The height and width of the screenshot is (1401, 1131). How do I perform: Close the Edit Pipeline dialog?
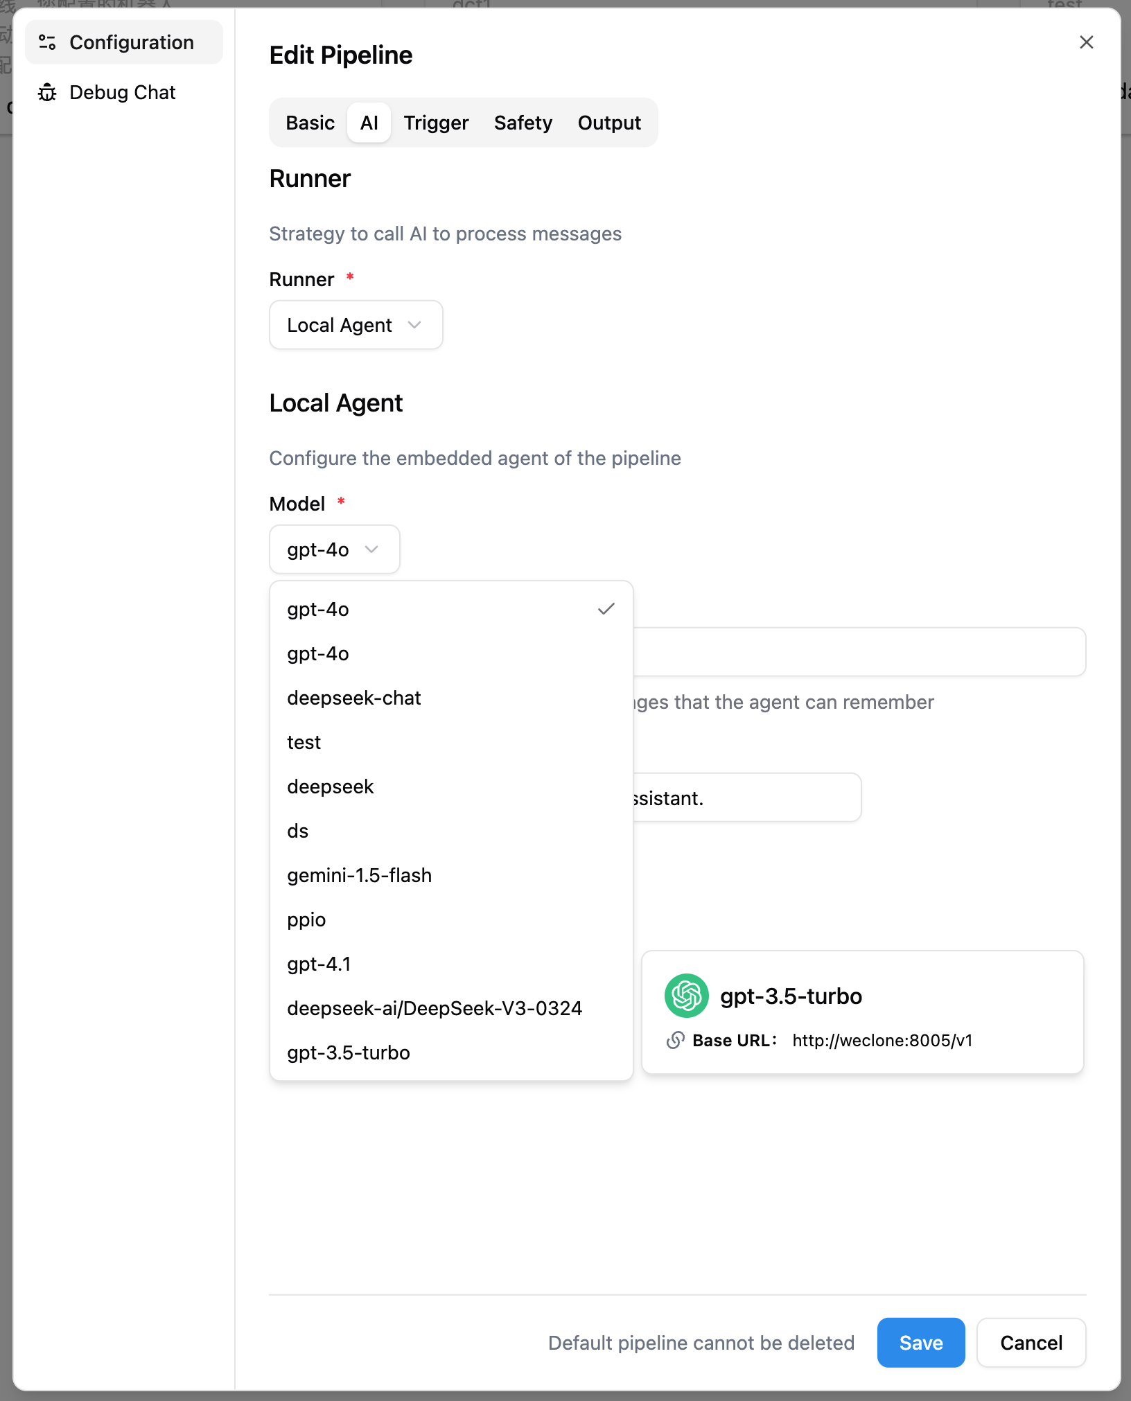[x=1086, y=42]
